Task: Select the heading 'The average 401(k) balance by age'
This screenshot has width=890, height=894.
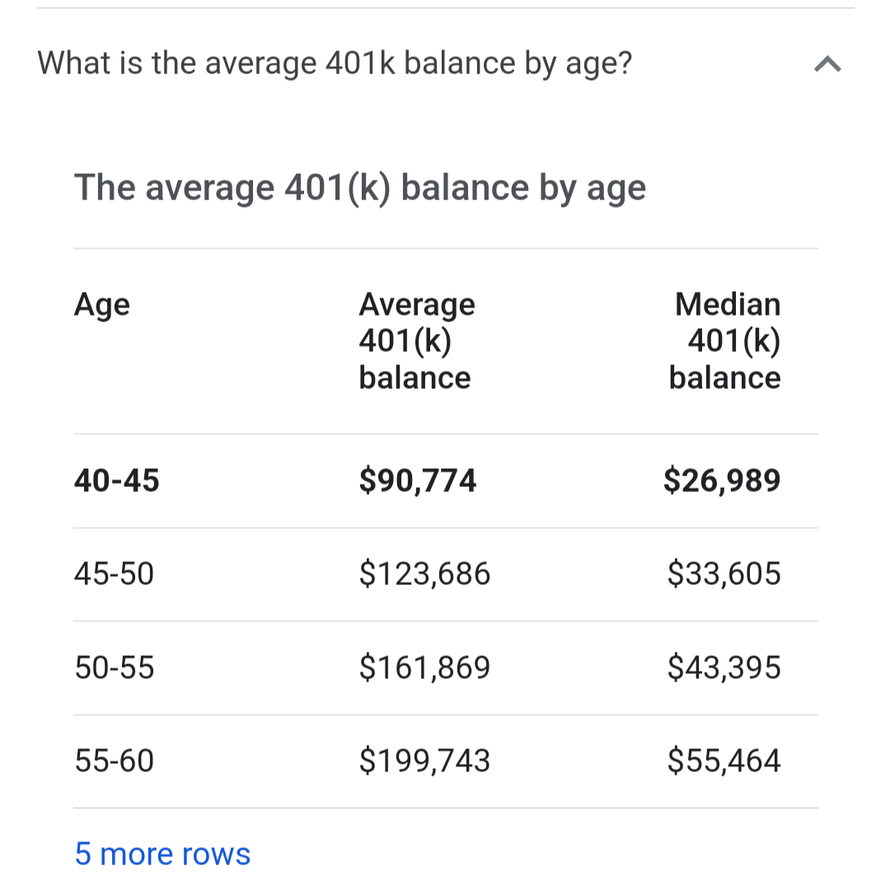Action: [x=360, y=188]
